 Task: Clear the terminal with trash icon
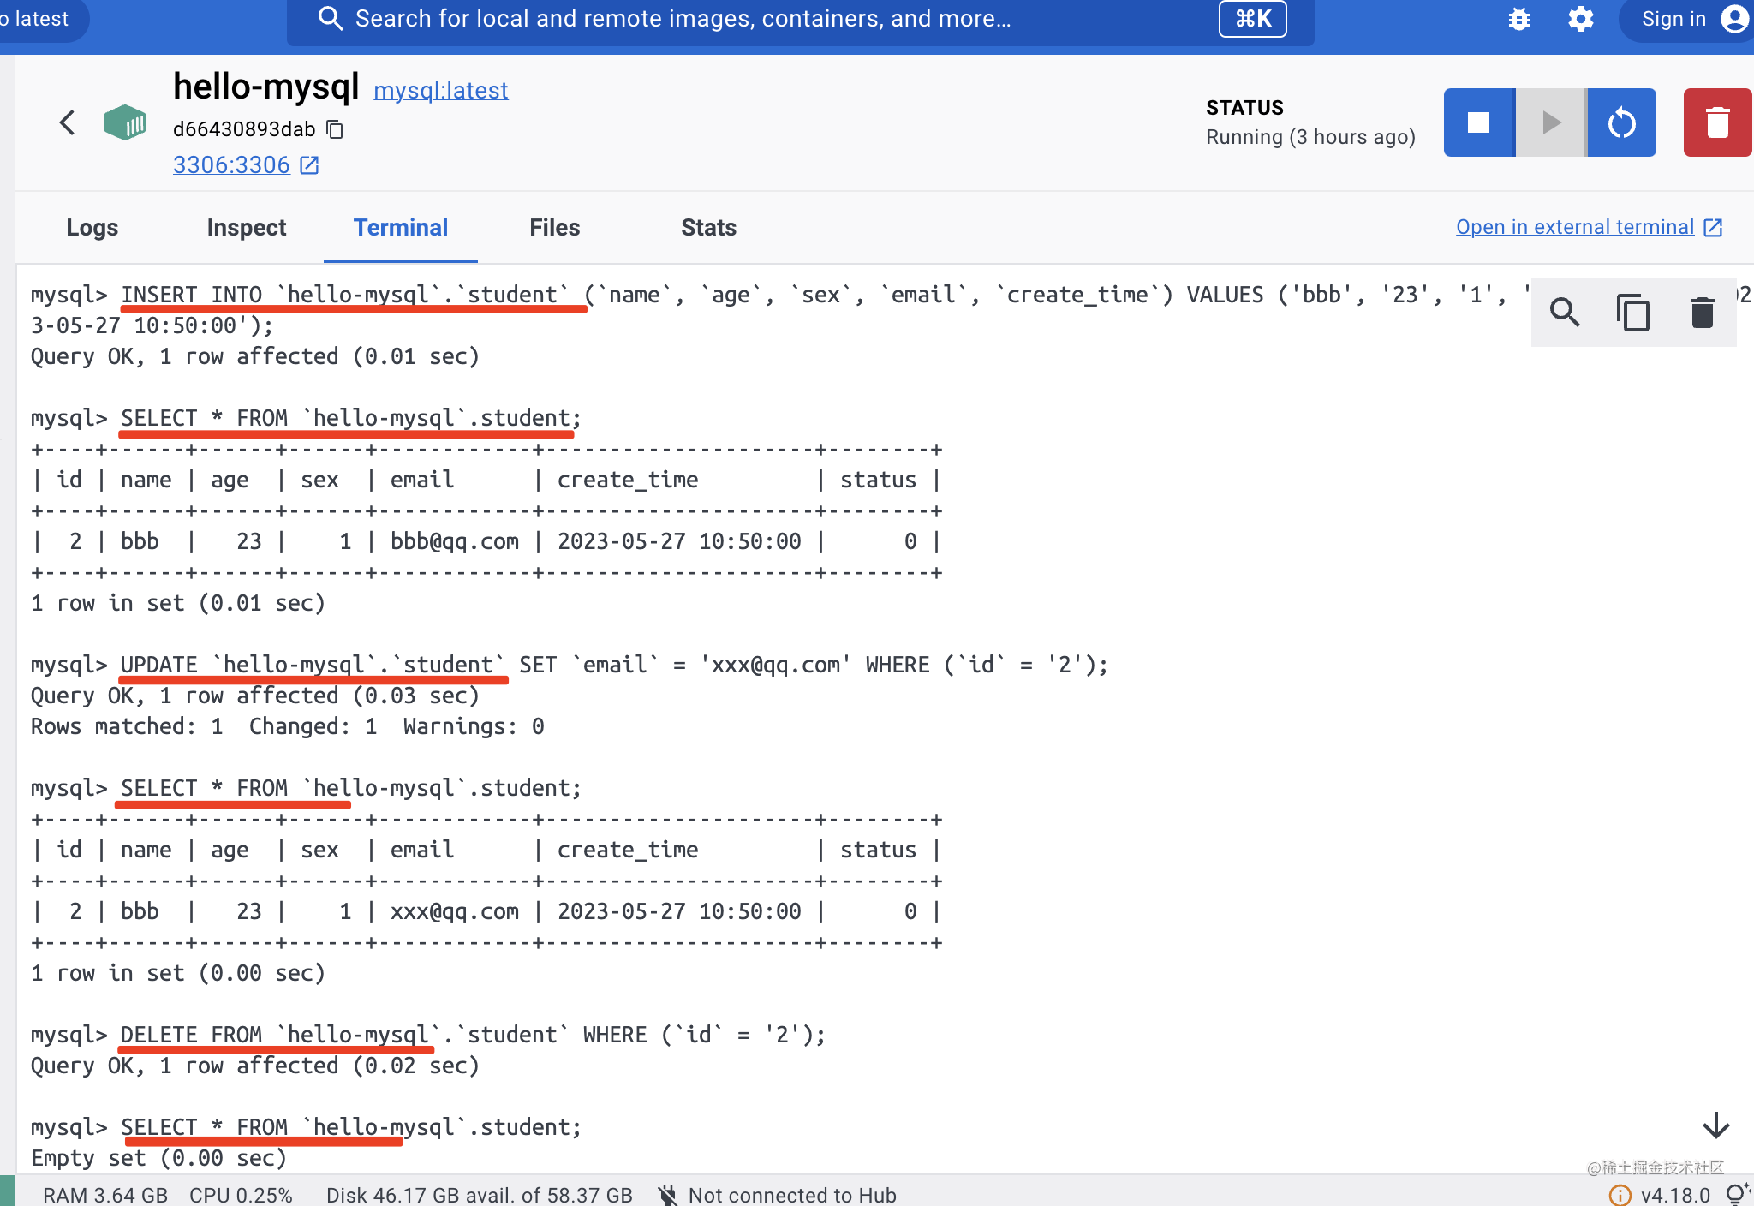1702,313
